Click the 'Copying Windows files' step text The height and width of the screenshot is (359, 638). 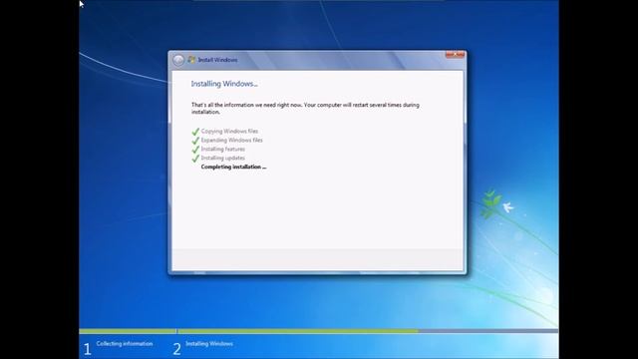[x=229, y=131]
